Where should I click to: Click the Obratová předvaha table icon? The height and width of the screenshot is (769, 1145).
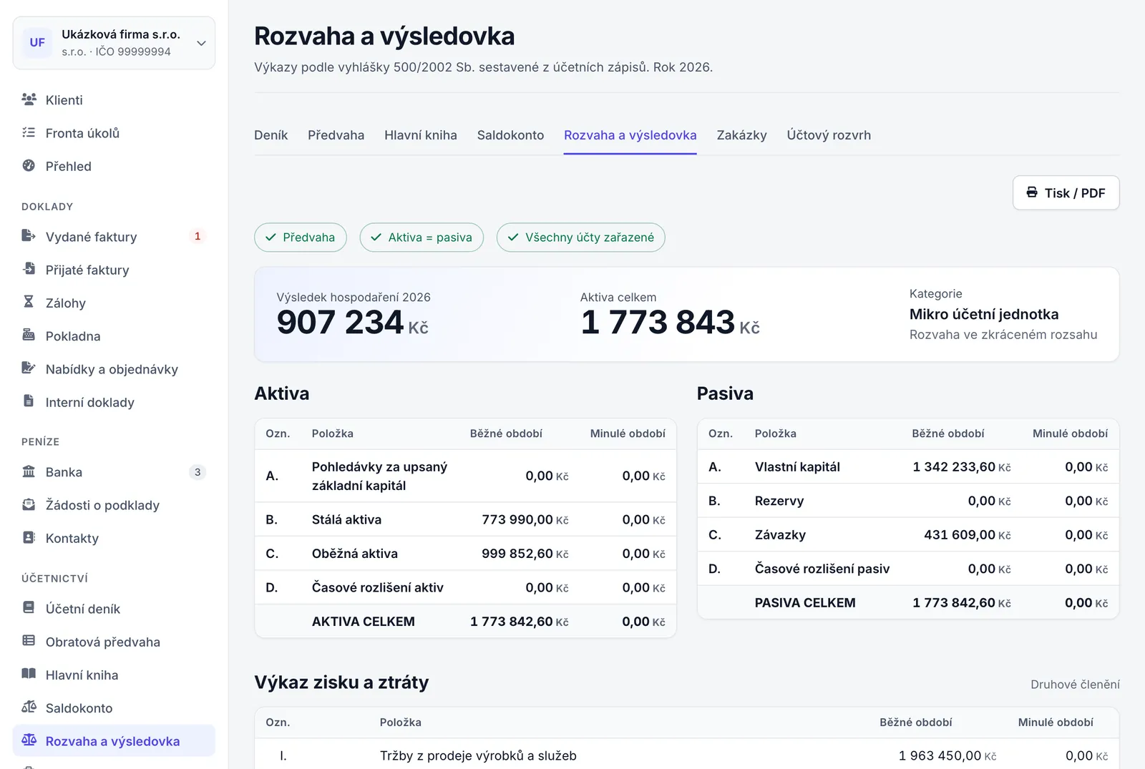29,640
